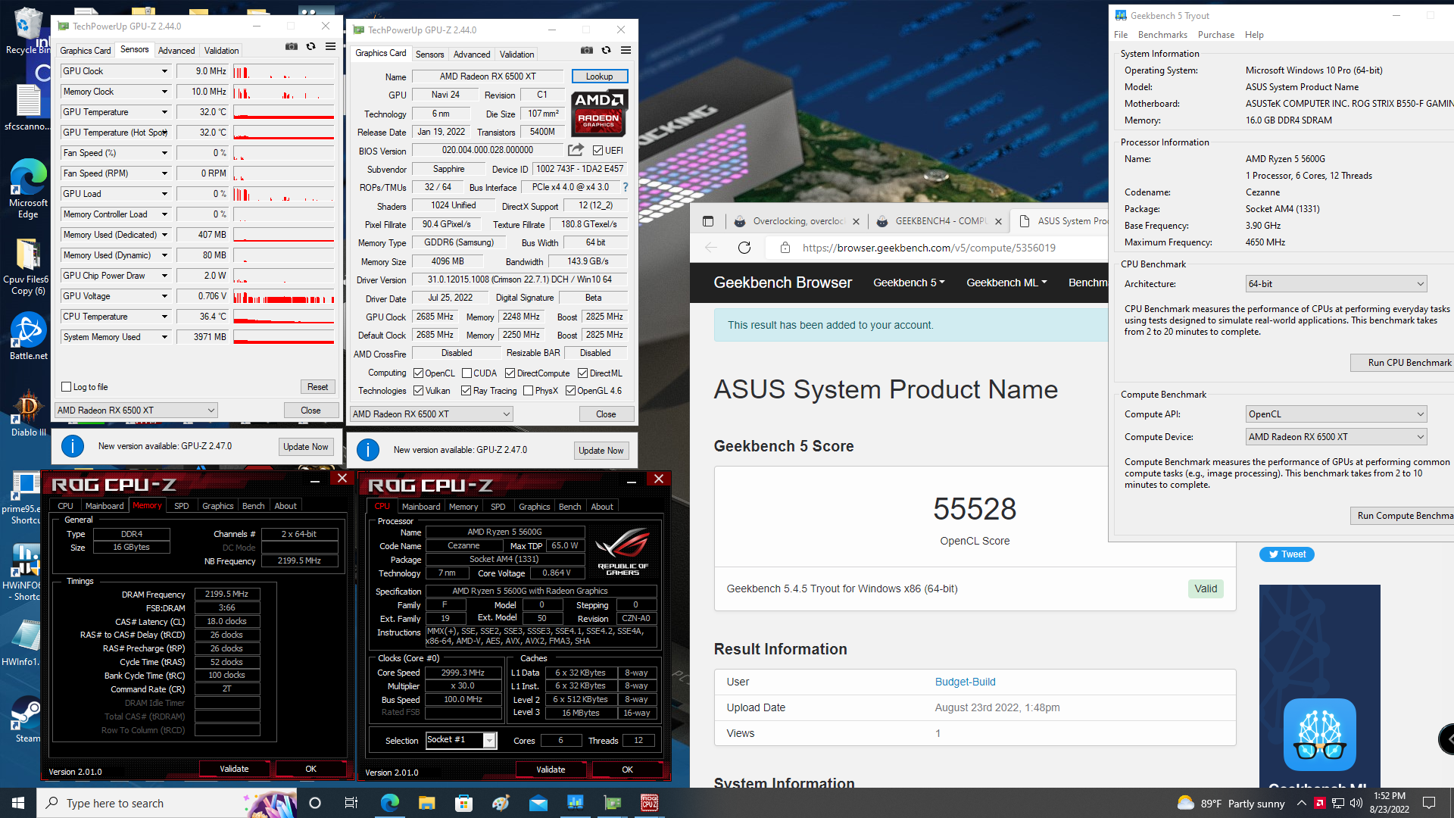The image size is (1454, 818).
Task: Toggle Vulkan checkbox in GPU-Z
Action: (418, 391)
